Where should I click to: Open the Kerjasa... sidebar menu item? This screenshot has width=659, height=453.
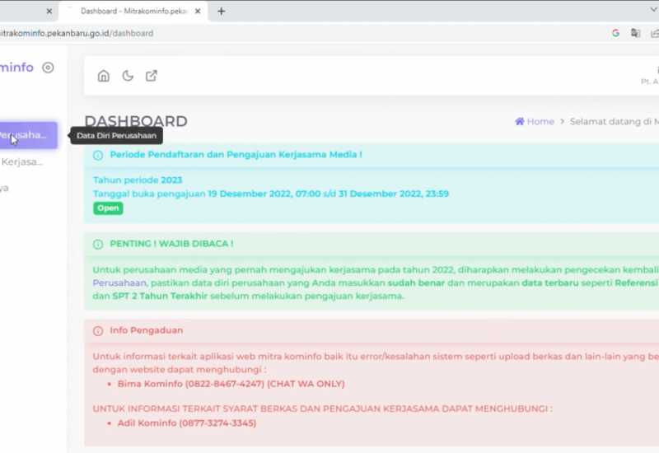point(22,162)
